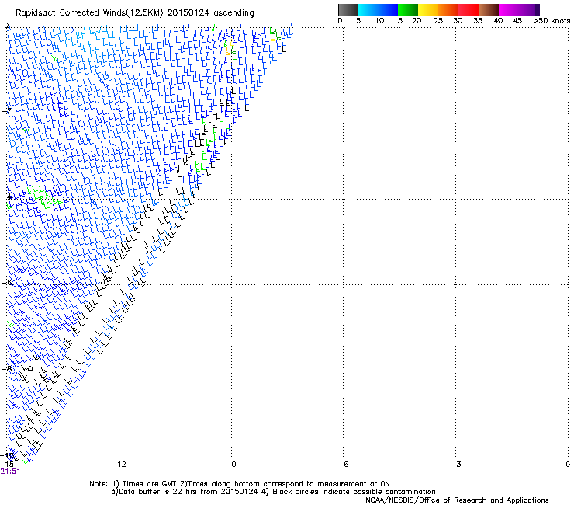Click the '>50 knots' legend label
The image size is (574, 505).
click(x=552, y=21)
